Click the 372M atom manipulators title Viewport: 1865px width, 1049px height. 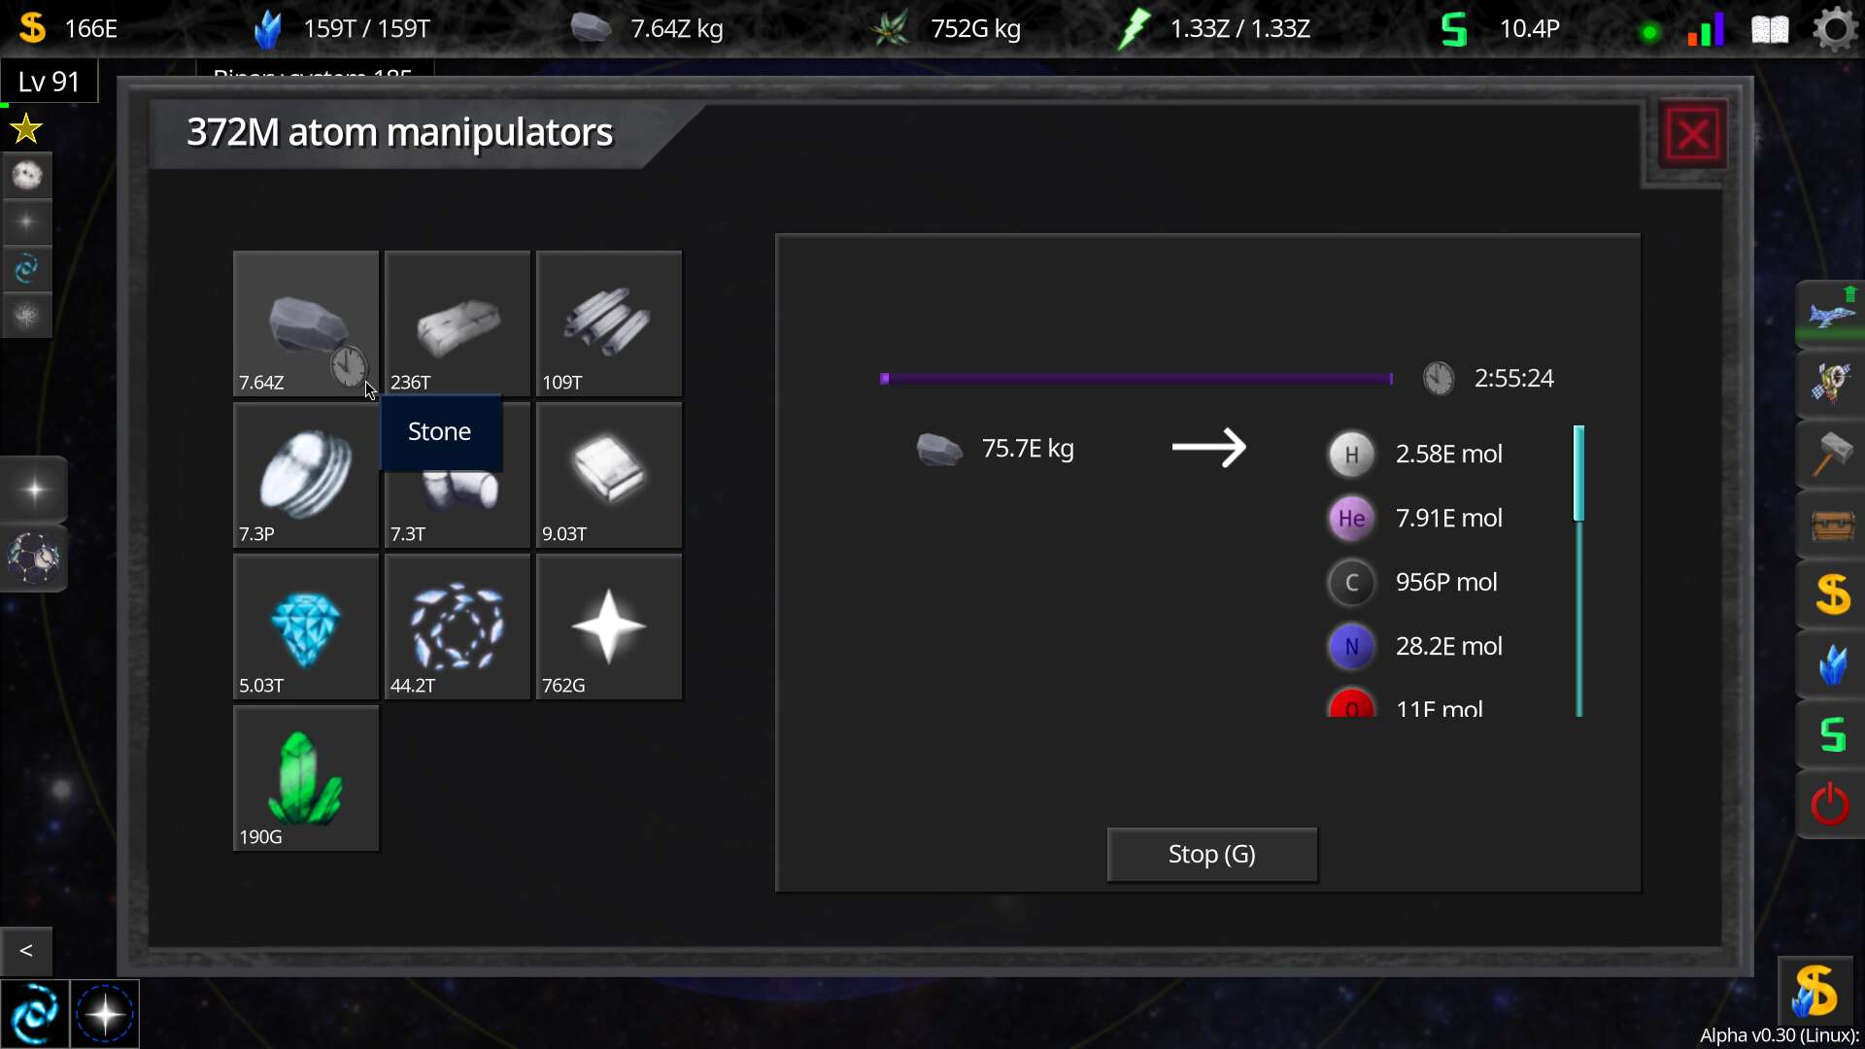pyautogui.click(x=399, y=132)
